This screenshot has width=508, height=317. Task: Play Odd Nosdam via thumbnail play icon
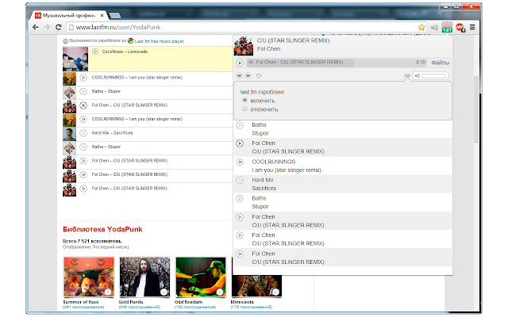(x=220, y=292)
